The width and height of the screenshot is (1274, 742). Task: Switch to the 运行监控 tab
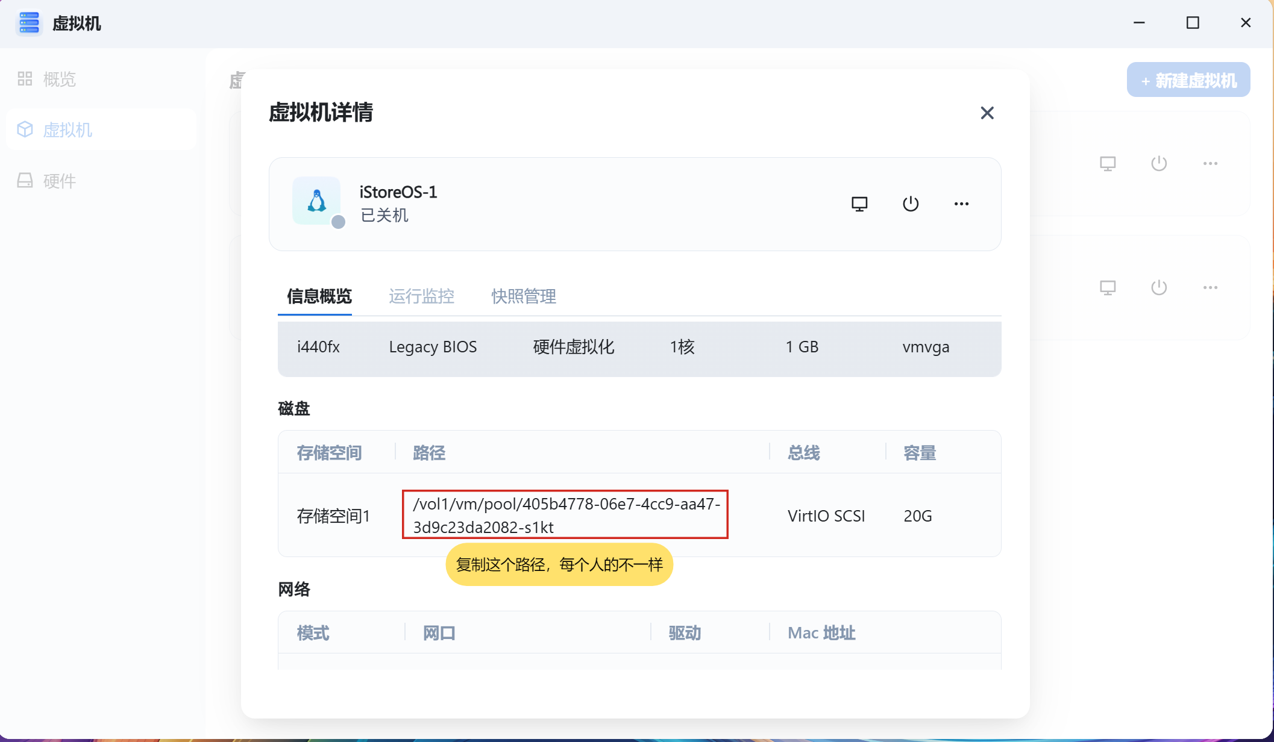point(421,296)
